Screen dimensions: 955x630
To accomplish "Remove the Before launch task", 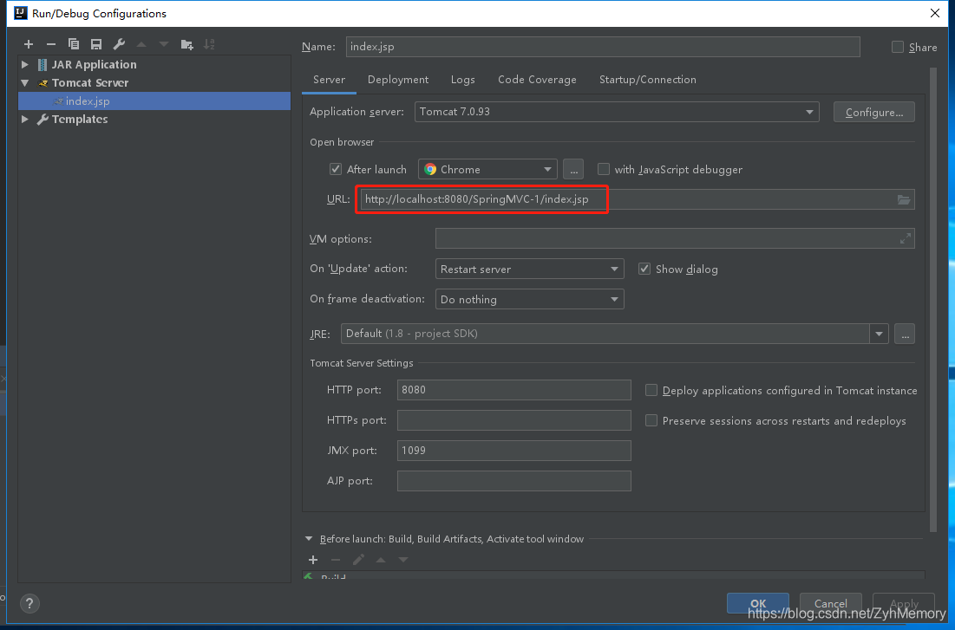I will click(x=336, y=560).
